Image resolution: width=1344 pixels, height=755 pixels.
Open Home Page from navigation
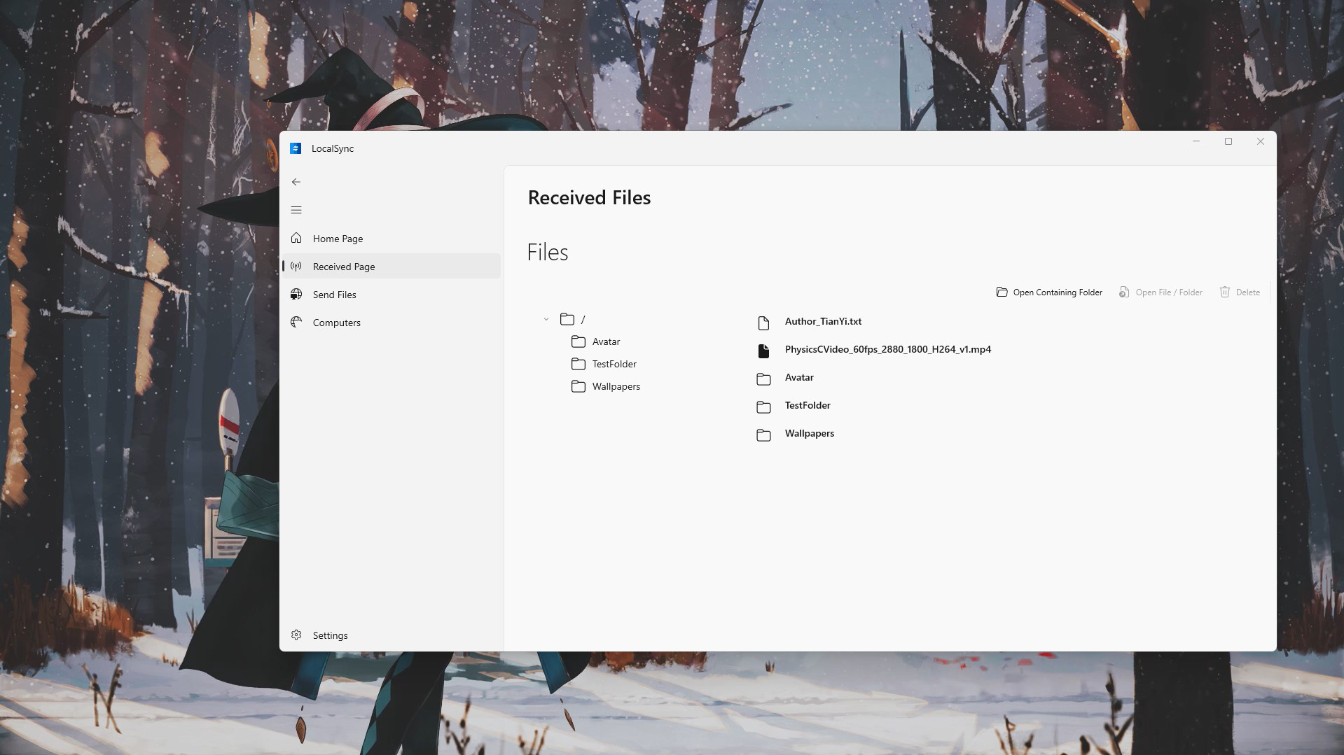tap(392, 239)
